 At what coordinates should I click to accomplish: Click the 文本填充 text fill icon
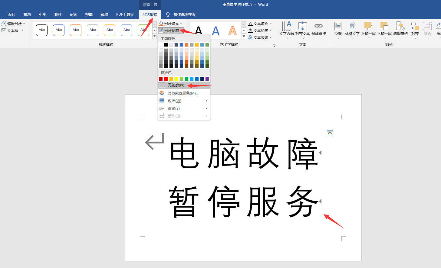(x=250, y=24)
